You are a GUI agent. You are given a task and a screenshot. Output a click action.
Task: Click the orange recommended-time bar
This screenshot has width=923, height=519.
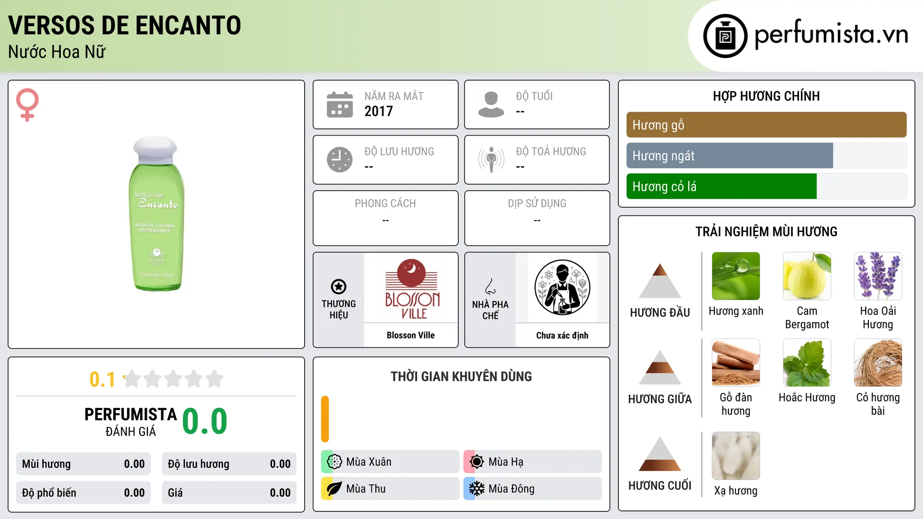325,419
